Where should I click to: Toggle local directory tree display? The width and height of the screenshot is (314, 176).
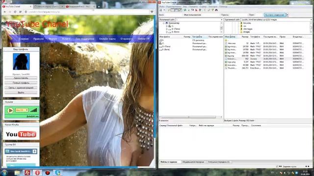(172, 10)
